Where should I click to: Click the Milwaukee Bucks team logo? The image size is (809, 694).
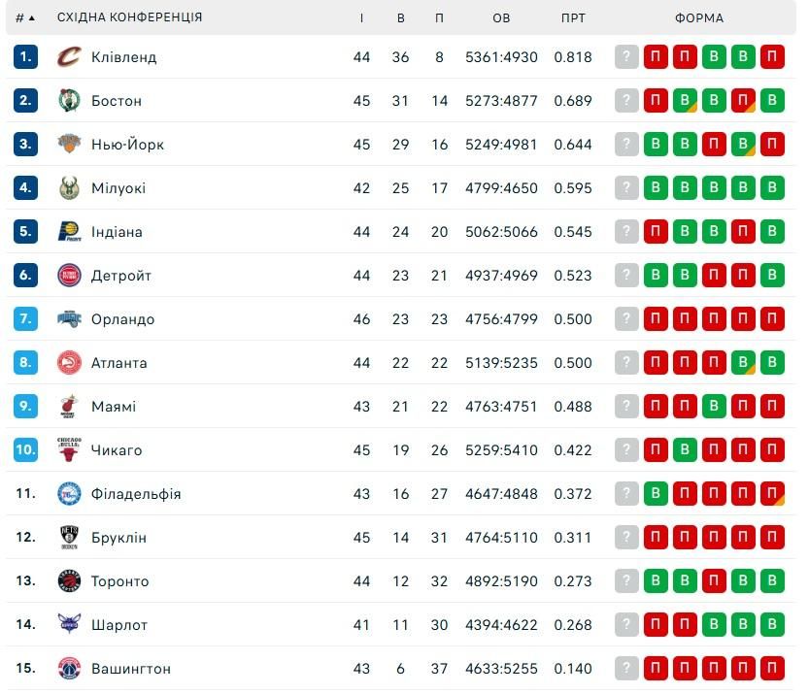click(x=68, y=188)
